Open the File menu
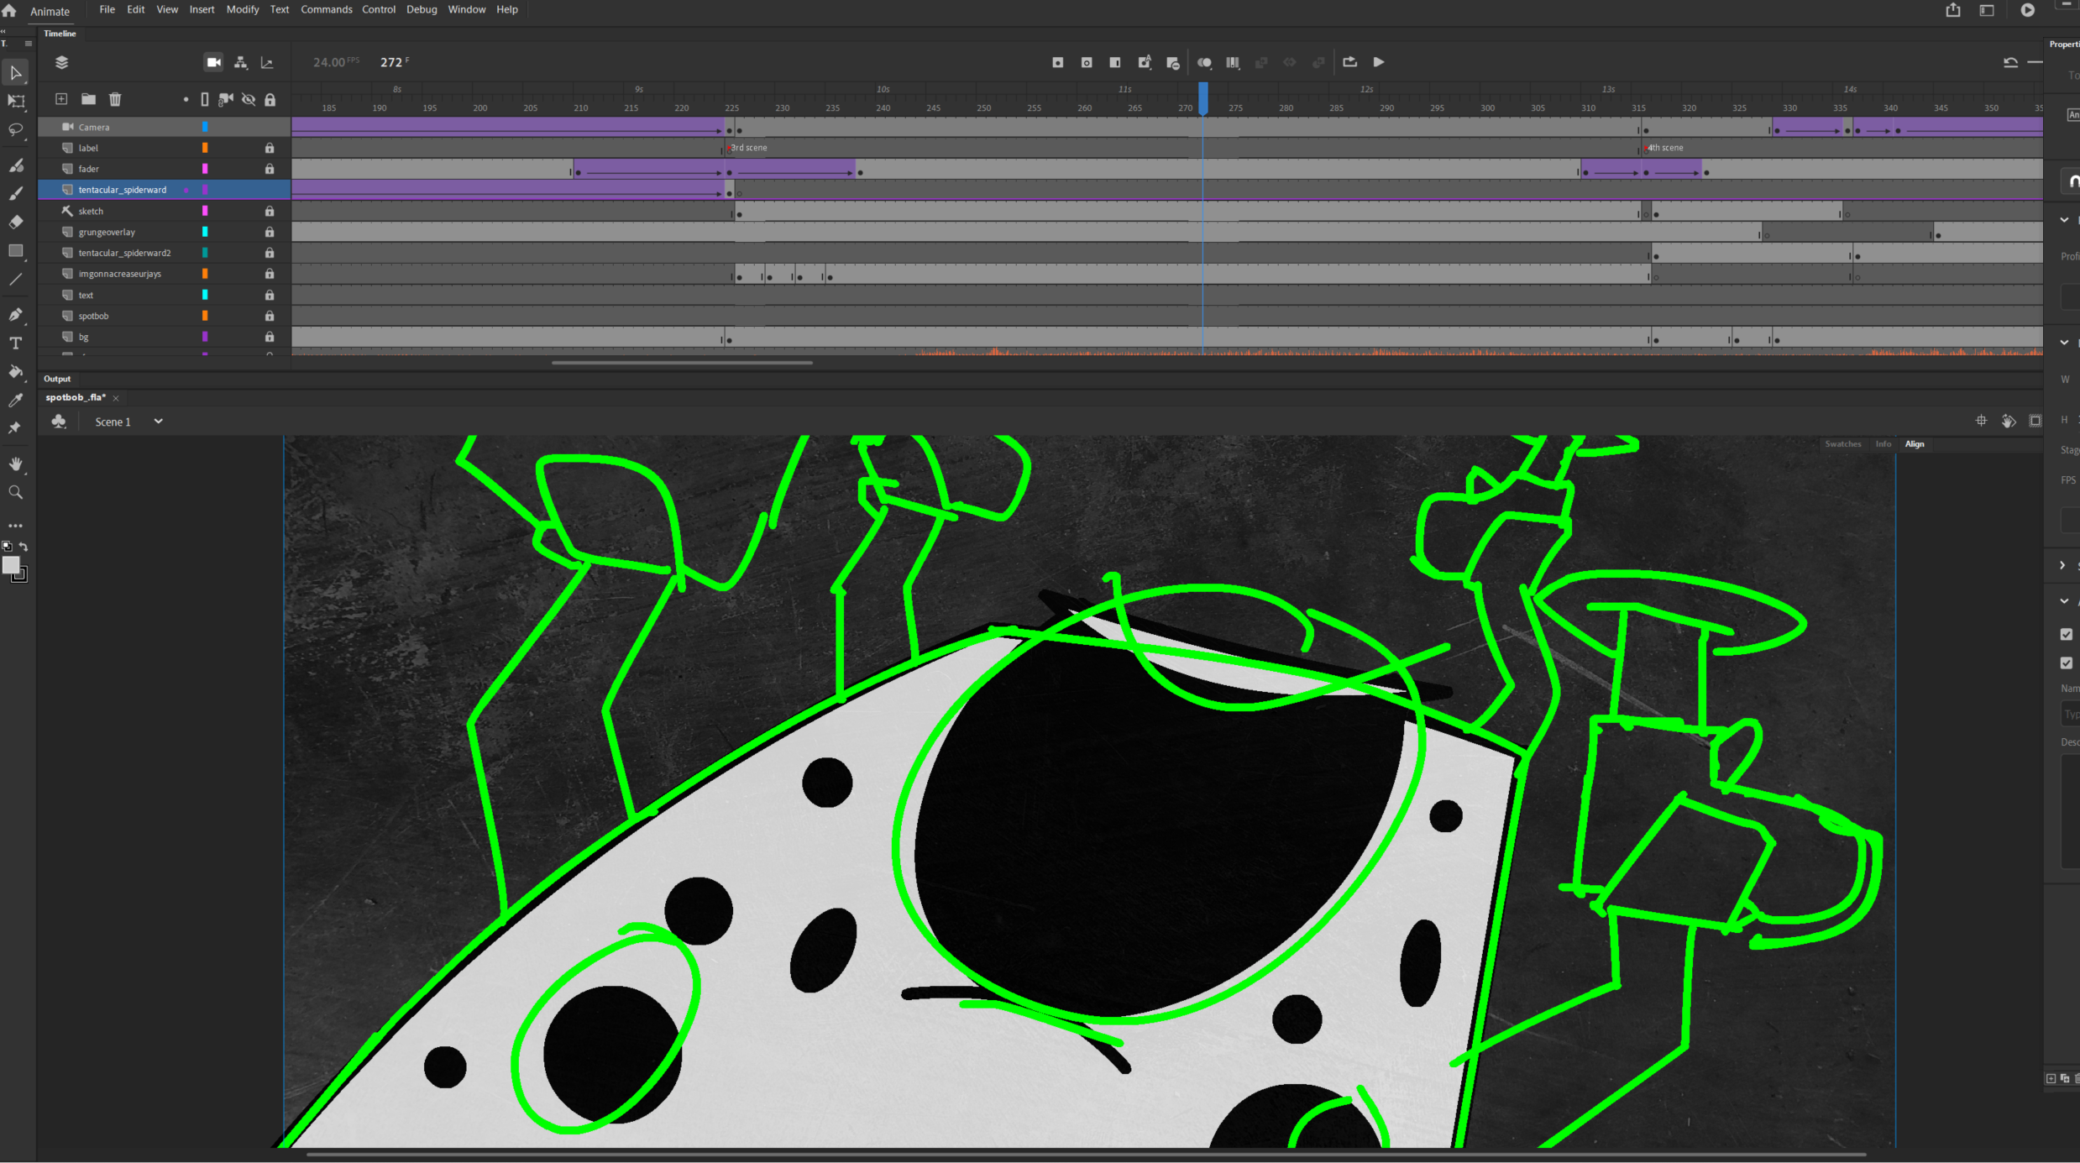The image size is (2080, 1163). click(107, 9)
